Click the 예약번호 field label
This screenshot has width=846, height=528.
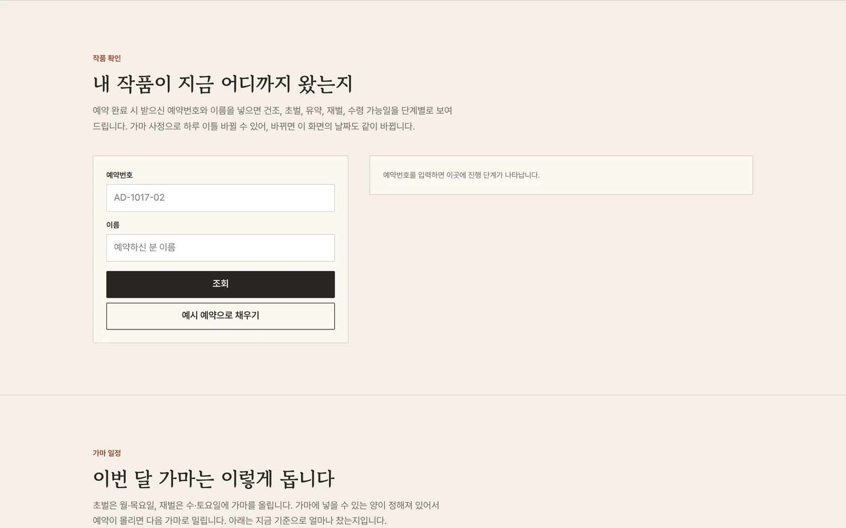click(119, 175)
